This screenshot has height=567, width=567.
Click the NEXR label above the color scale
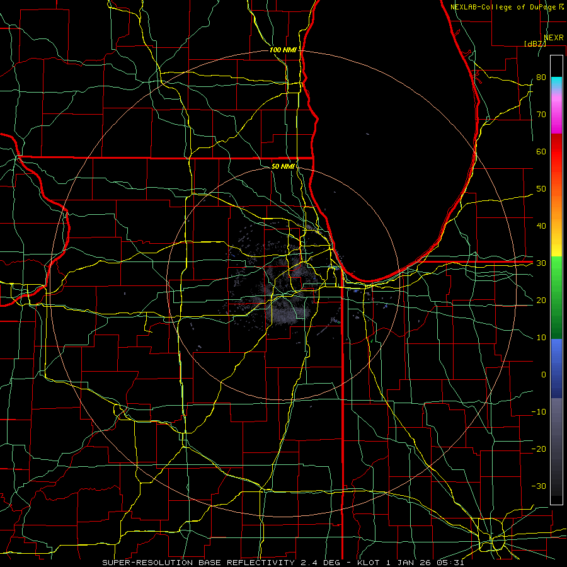tap(553, 38)
